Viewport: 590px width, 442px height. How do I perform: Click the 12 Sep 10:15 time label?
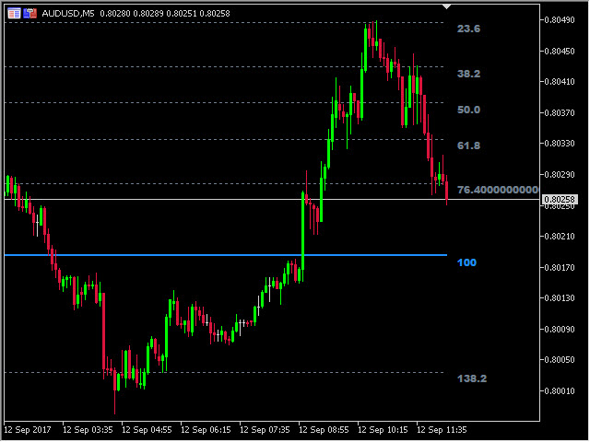coord(383,430)
